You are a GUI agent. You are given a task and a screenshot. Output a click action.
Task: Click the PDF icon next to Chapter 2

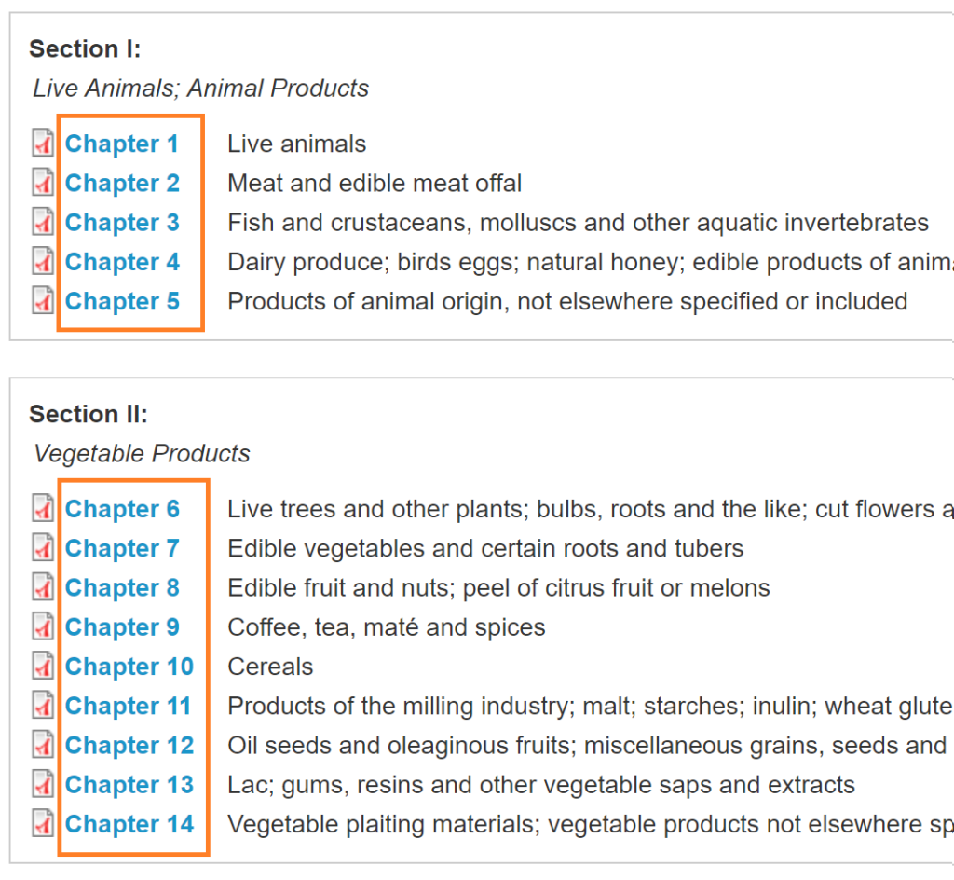pos(43,183)
